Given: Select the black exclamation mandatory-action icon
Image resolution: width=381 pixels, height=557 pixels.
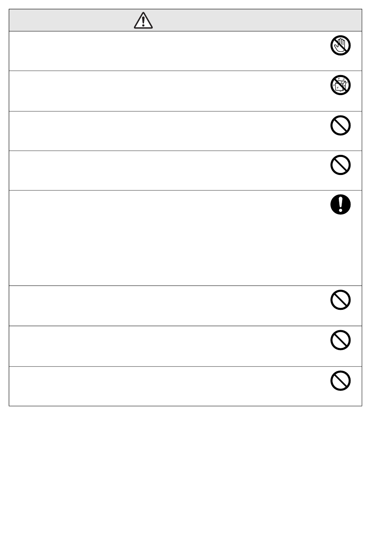Looking at the screenshot, I should 340,205.
